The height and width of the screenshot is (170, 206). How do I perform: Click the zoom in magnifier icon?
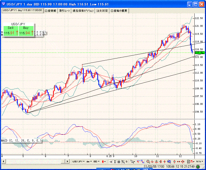(x=148, y=161)
